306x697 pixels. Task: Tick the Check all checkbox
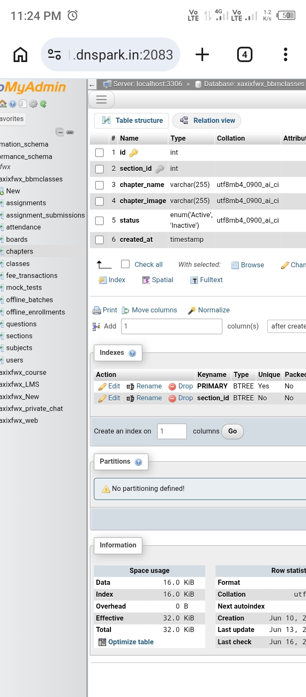tap(125, 264)
